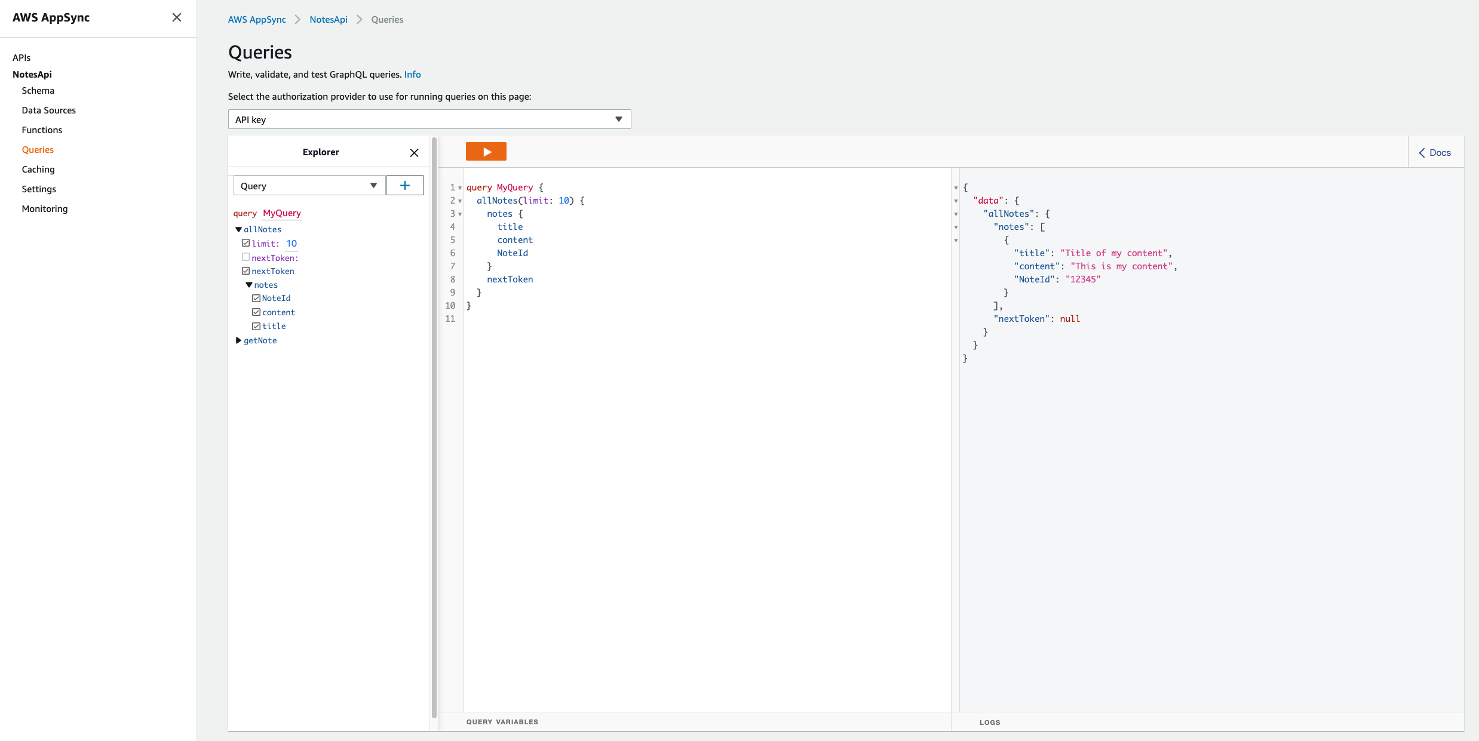Uncheck the nextToken field checkbox

click(246, 271)
